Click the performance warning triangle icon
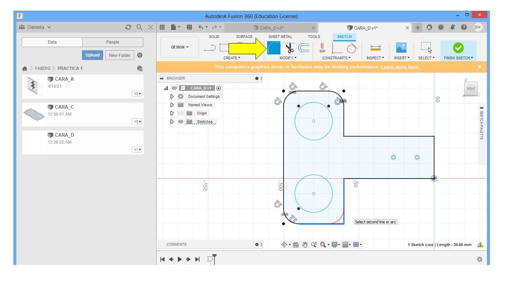 pos(480,245)
